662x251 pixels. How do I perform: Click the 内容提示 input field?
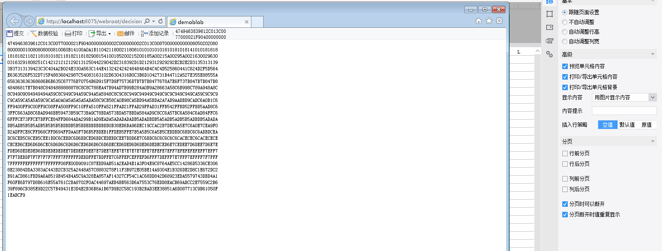pyautogui.click(x=624, y=111)
